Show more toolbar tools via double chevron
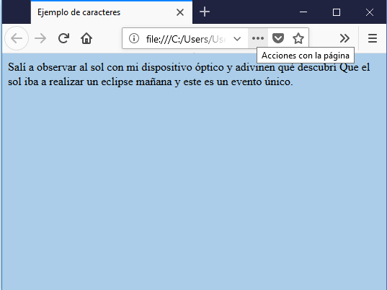Screen dimensions: 387x290 [344, 38]
